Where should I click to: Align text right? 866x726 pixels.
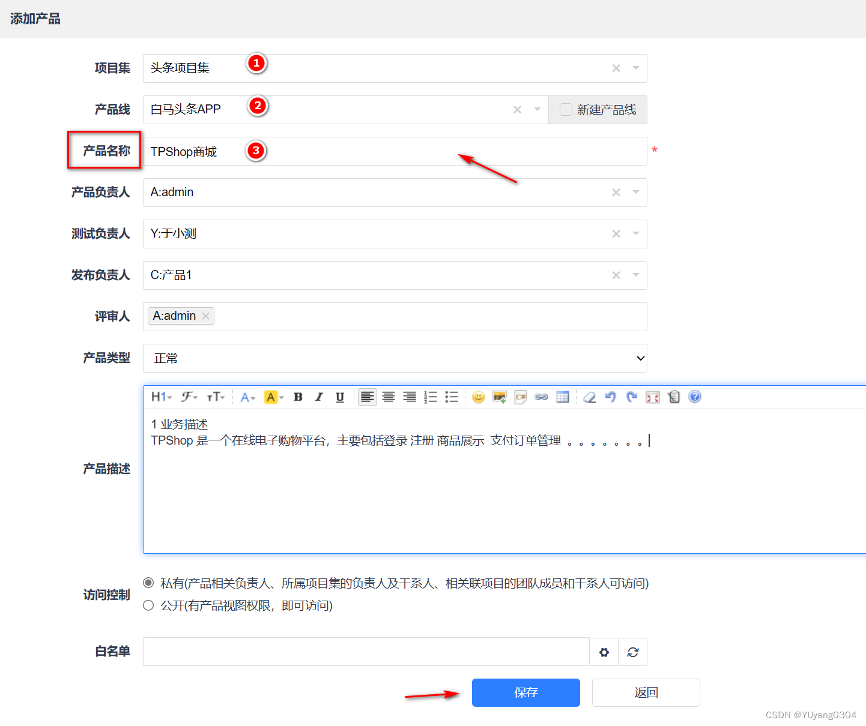coord(410,397)
